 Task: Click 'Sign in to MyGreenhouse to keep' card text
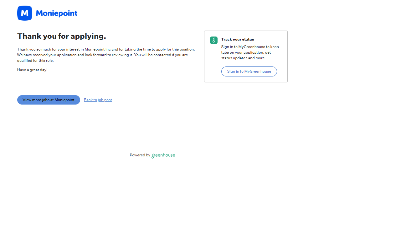(250, 47)
